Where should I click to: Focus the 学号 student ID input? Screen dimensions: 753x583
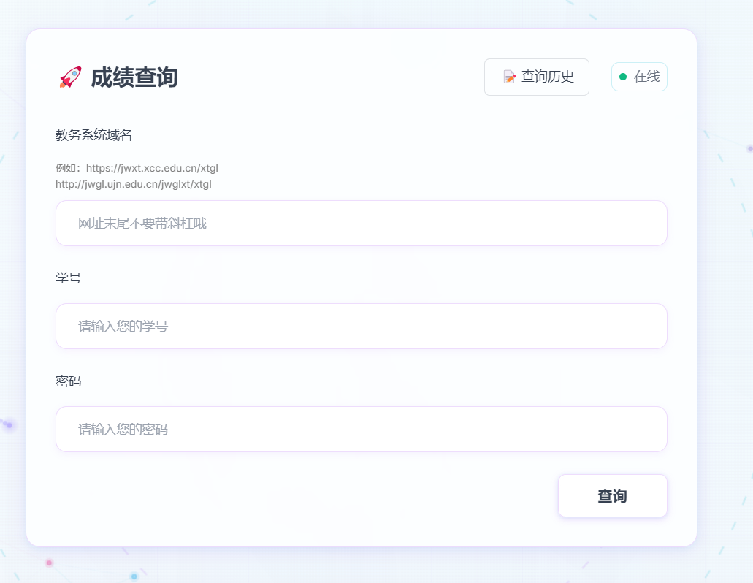362,327
